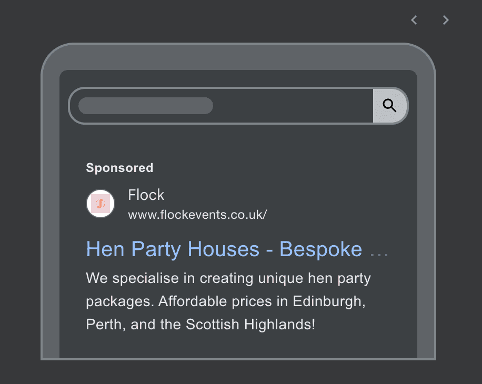
Task: Visit www.flockevents.co.uk URL link
Action: 197,215
